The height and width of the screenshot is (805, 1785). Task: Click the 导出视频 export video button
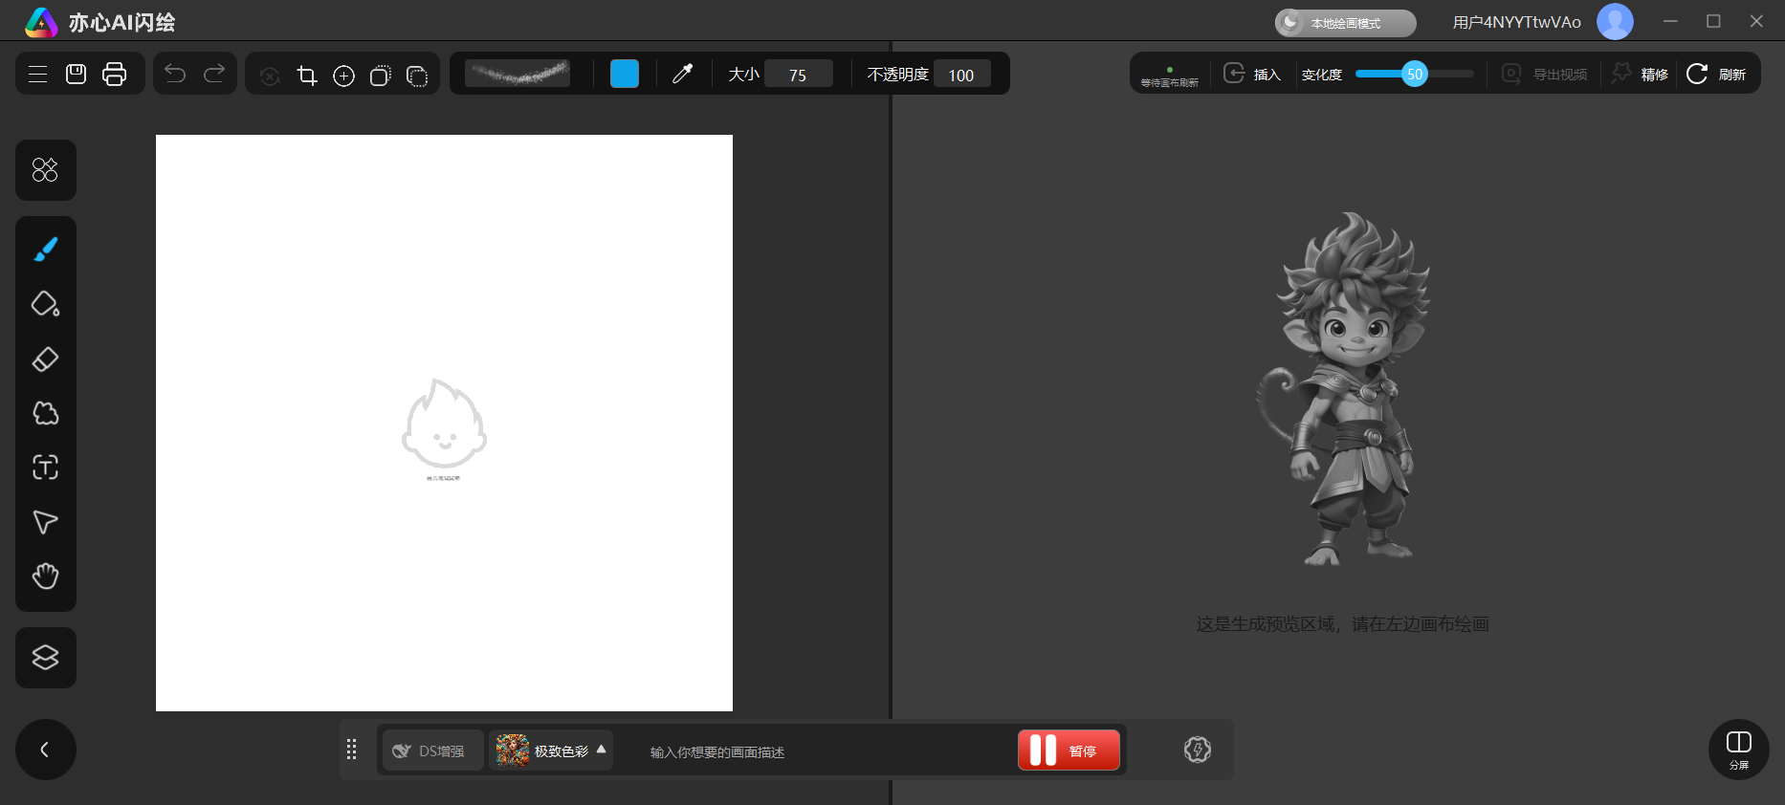[1544, 74]
